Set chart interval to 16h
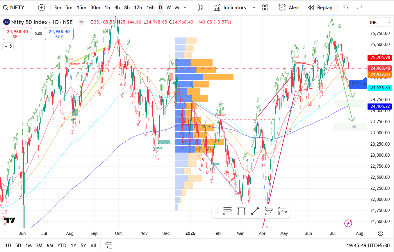Image resolution: width=394 pixels, height=252 pixels. coord(151,8)
